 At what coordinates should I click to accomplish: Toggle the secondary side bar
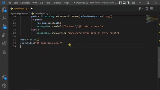(x=128, y=3)
